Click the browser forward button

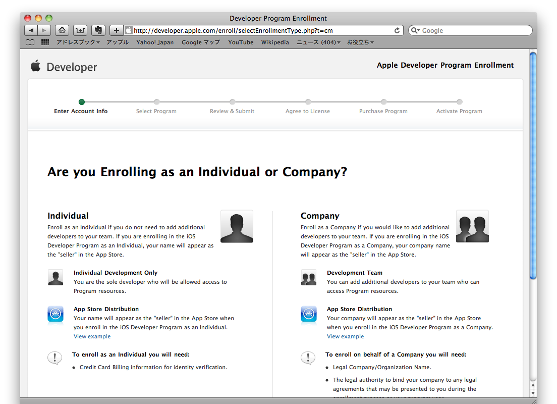(x=44, y=30)
